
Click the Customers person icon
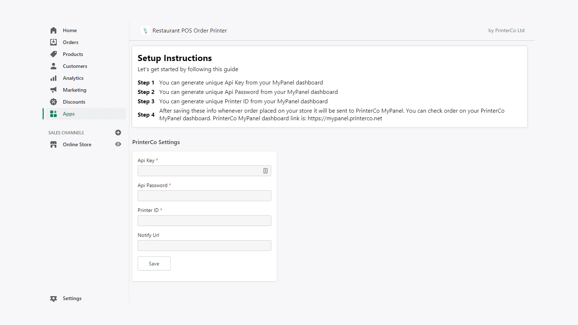click(53, 66)
